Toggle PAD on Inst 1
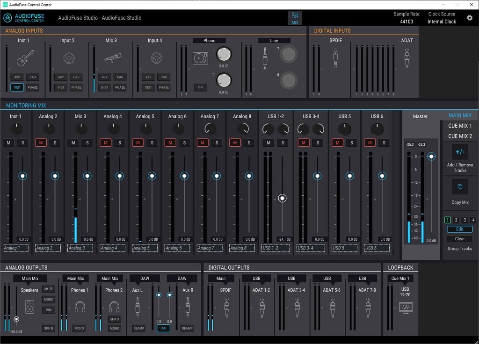Image resolution: width=479 pixels, height=344 pixels. pos(32,77)
